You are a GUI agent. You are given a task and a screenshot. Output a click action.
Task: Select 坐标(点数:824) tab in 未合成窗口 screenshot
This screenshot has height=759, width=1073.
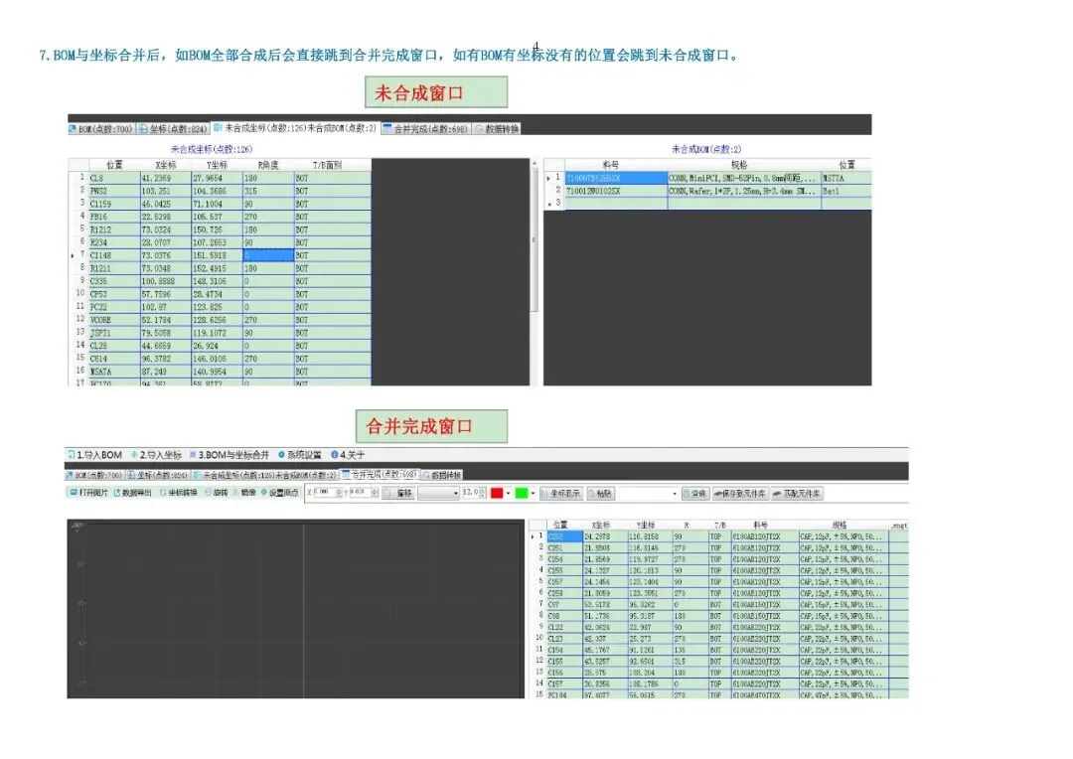click(173, 129)
